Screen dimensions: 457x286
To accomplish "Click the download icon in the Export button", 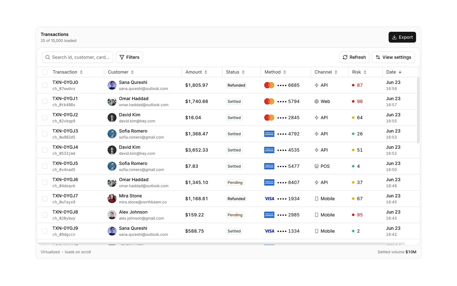I will pos(394,37).
